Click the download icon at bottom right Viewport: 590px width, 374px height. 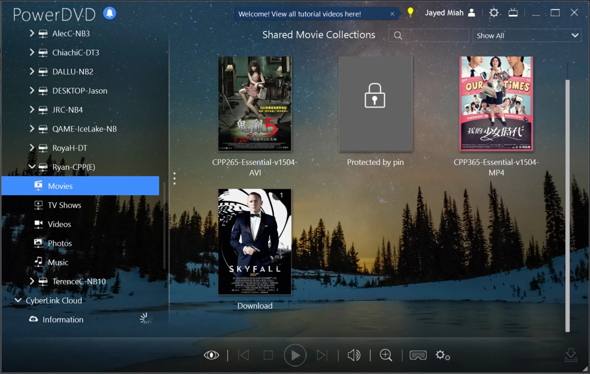[570, 355]
